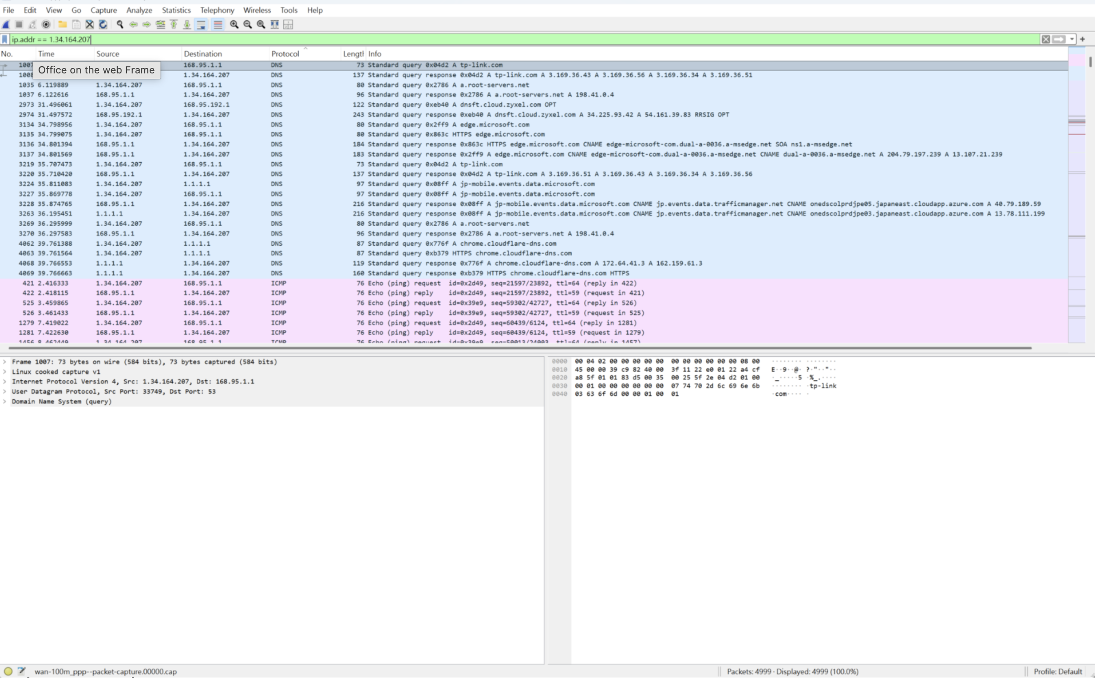Open the Analyze menu
This screenshot has width=1098, height=678.
pos(139,10)
